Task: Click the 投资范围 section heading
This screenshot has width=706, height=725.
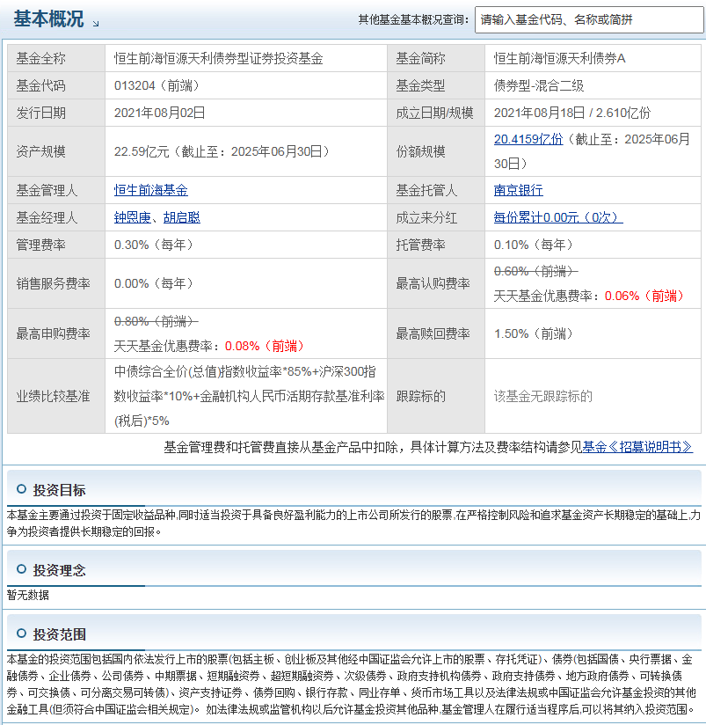Action: pos(59,634)
